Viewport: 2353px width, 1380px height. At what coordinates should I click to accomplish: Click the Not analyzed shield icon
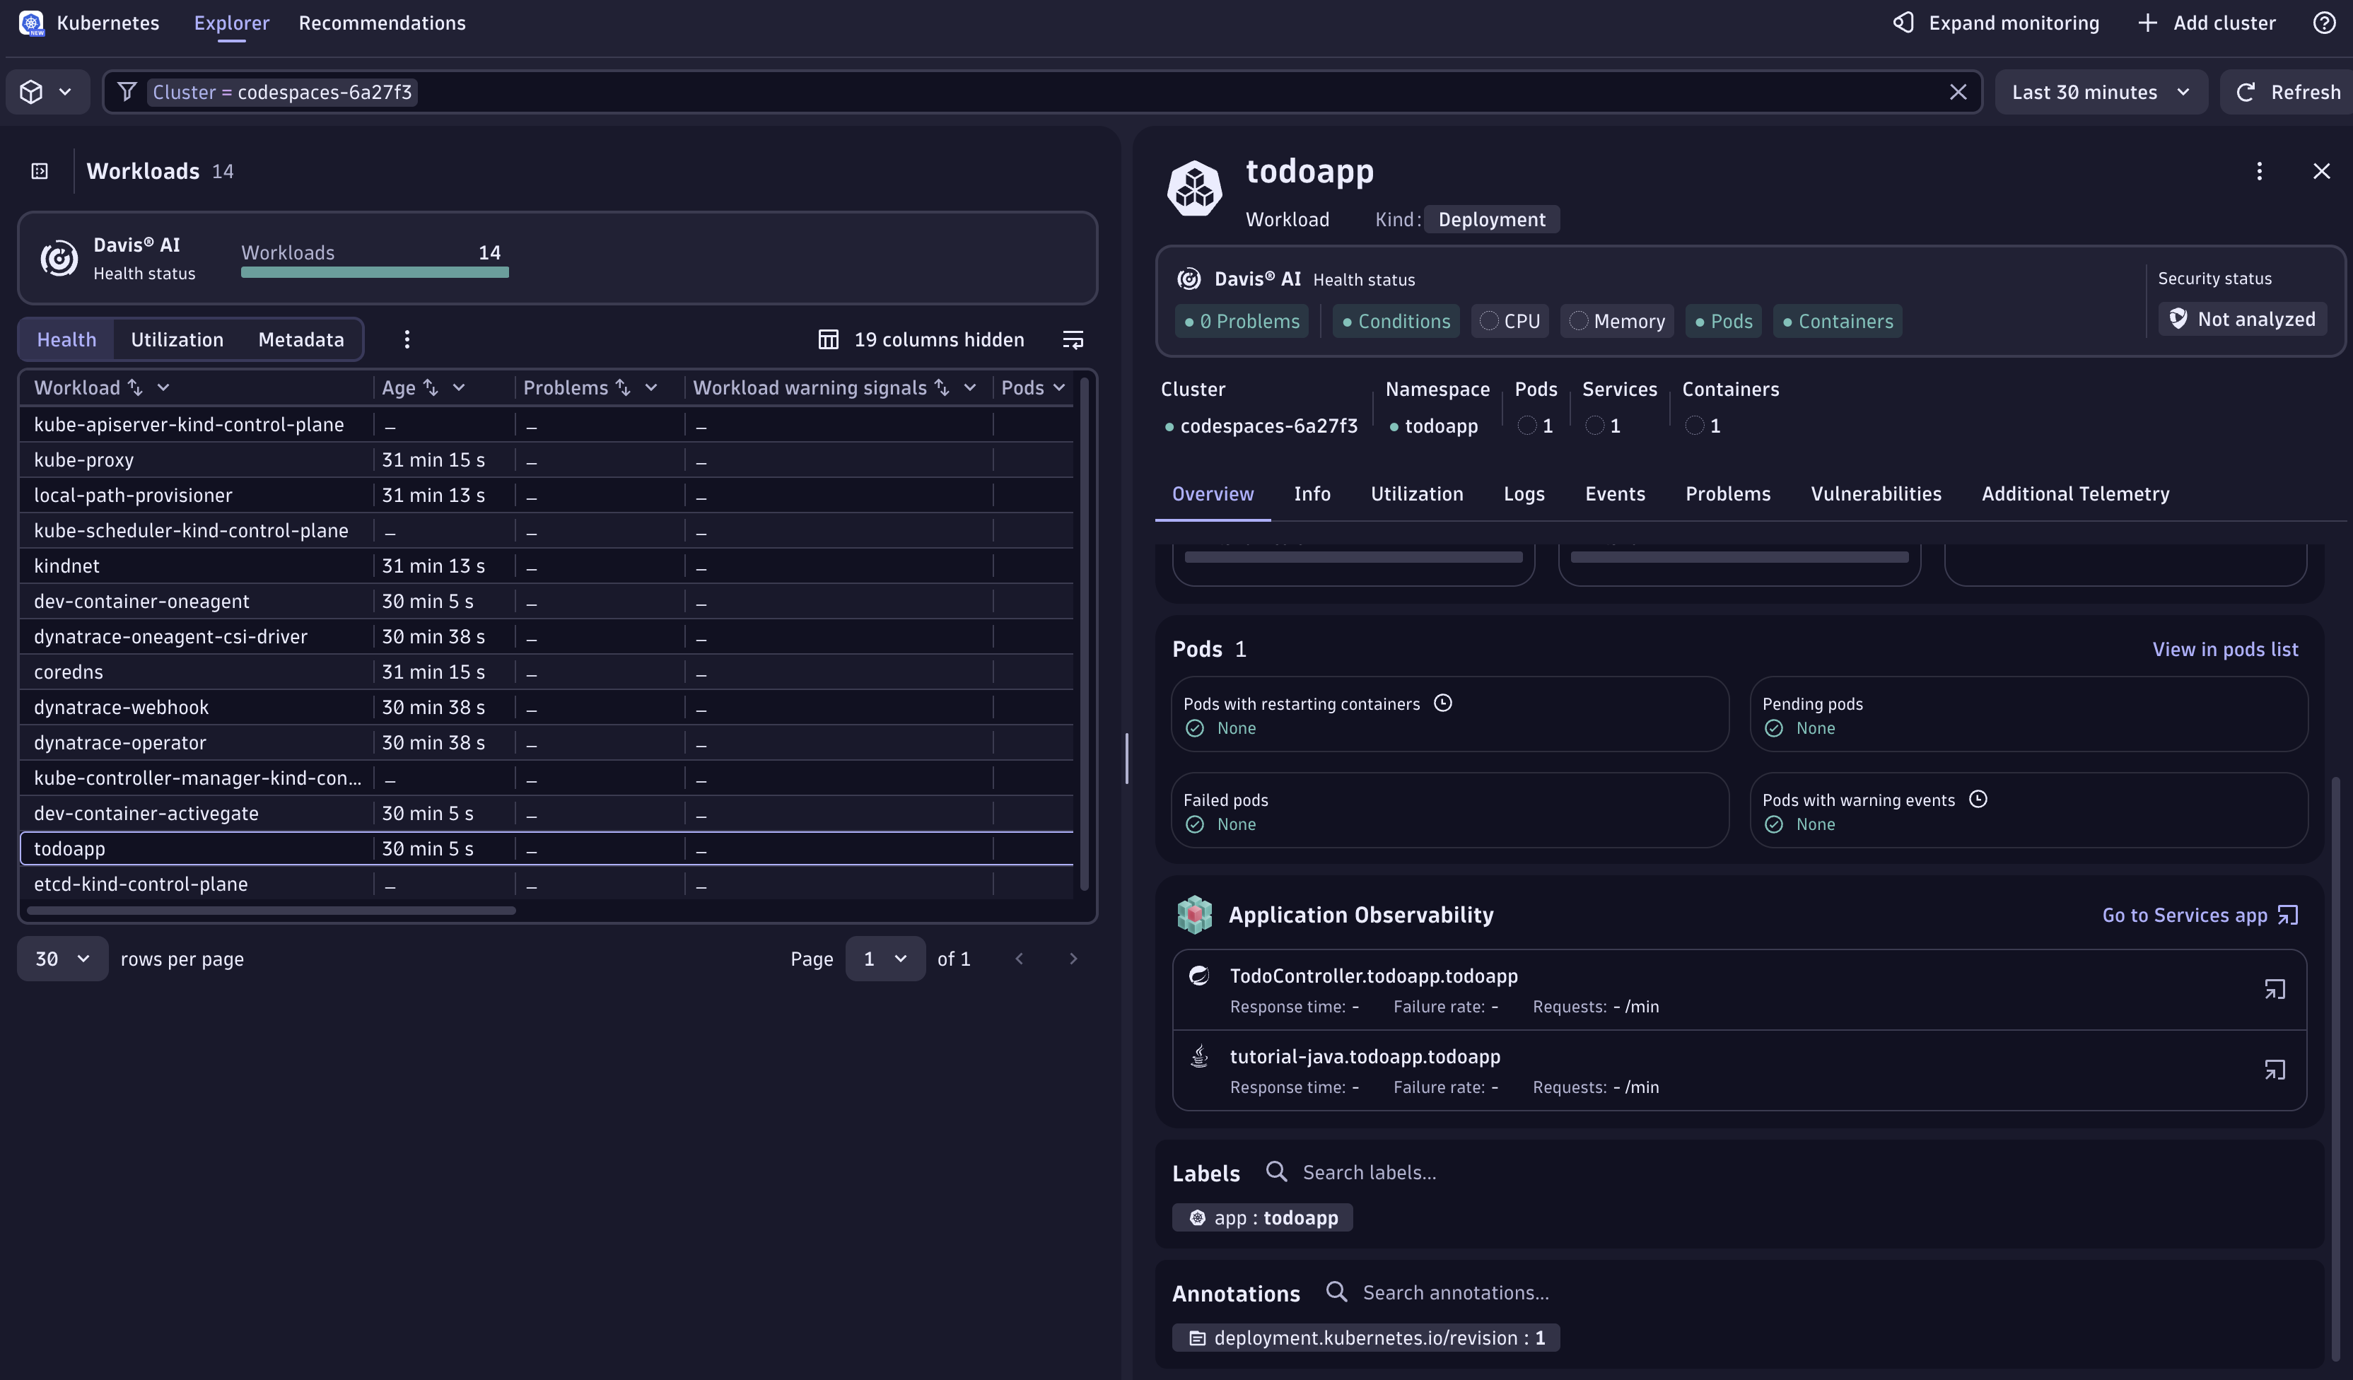tap(2178, 318)
